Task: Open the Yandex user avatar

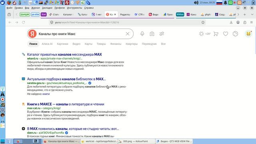Action: click(x=248, y=34)
